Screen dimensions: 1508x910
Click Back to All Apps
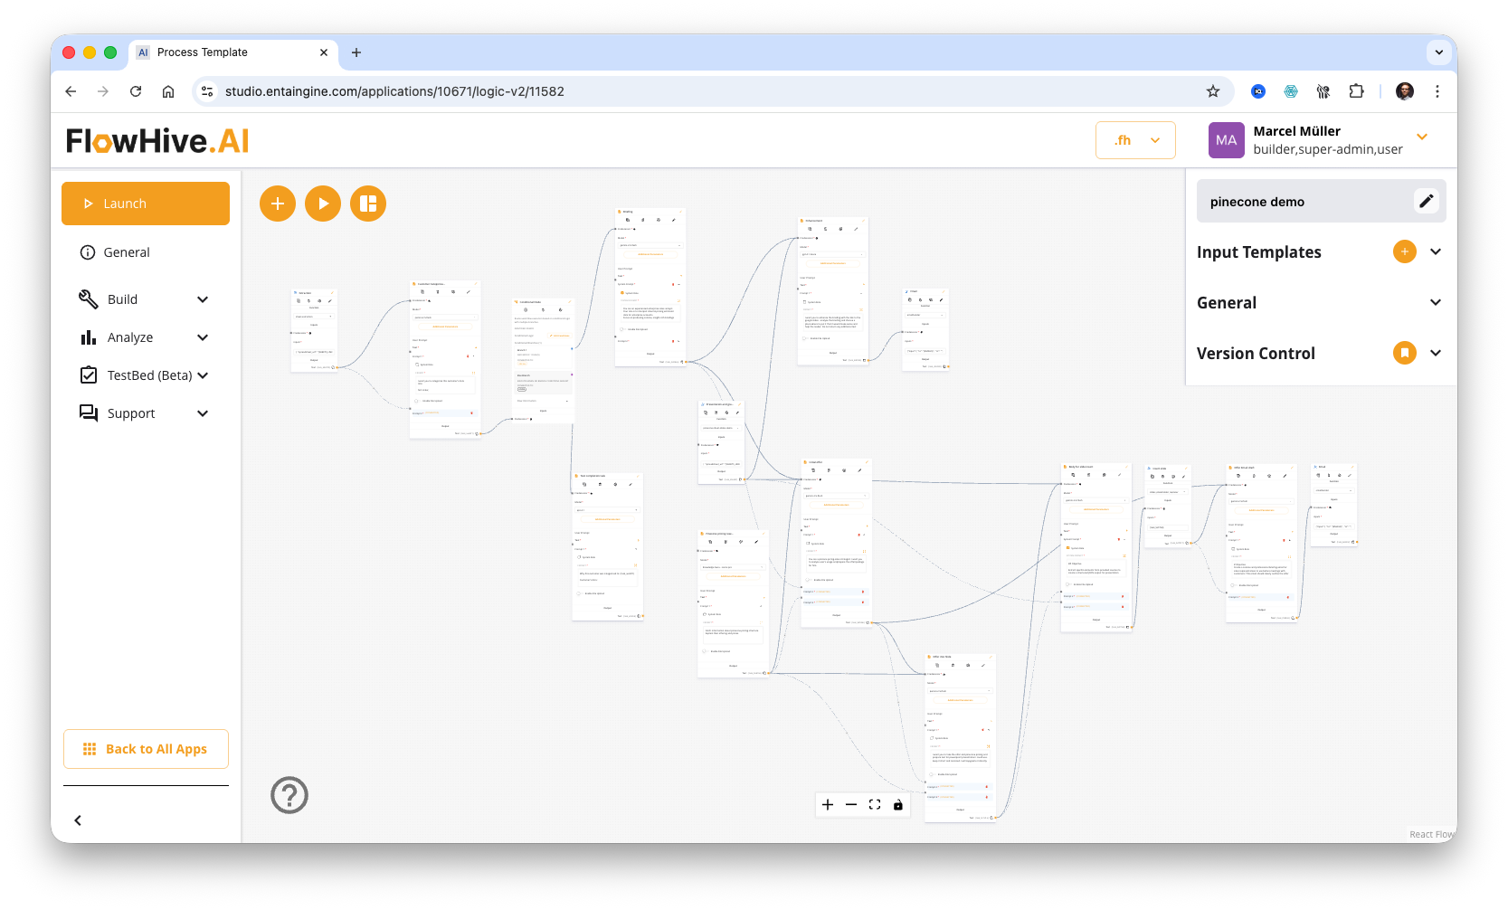[146, 748]
